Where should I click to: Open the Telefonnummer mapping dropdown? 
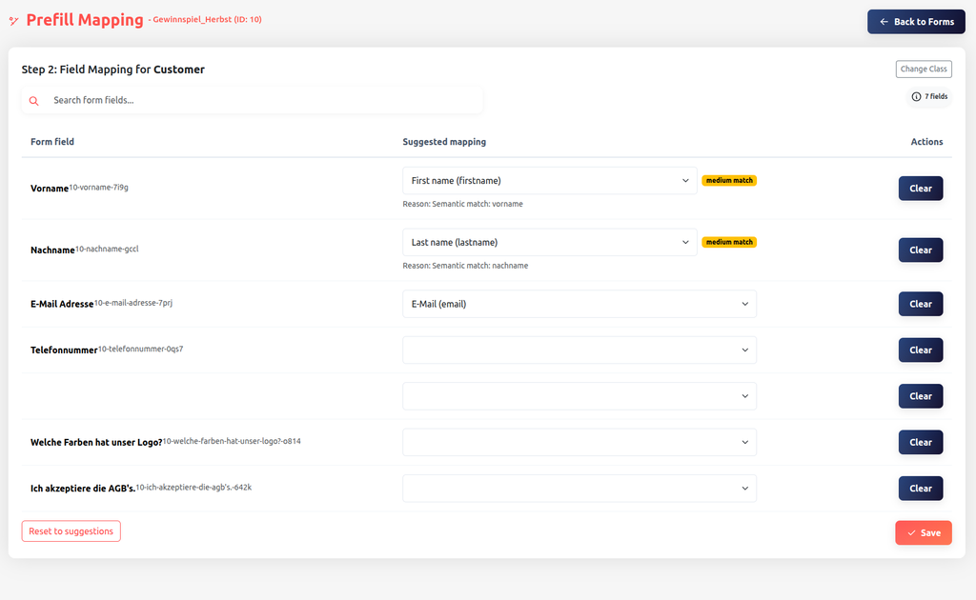point(579,350)
